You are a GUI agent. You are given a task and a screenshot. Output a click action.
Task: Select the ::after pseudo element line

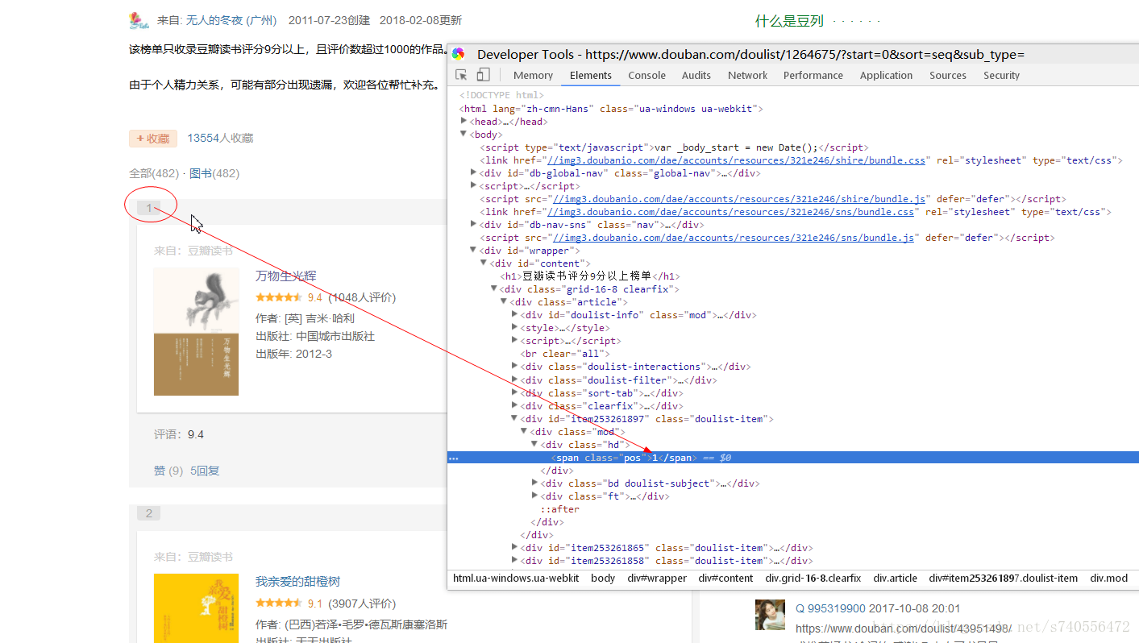point(559,509)
